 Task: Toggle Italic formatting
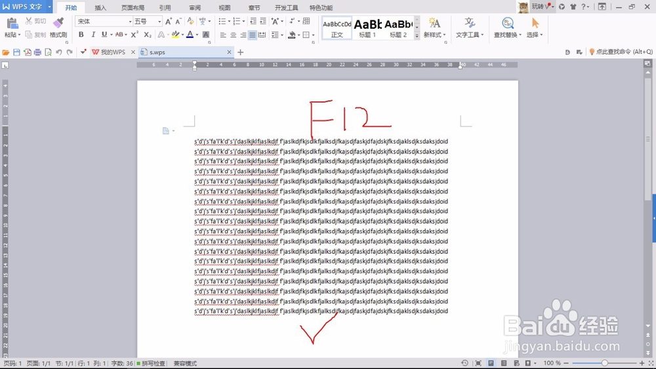93,35
